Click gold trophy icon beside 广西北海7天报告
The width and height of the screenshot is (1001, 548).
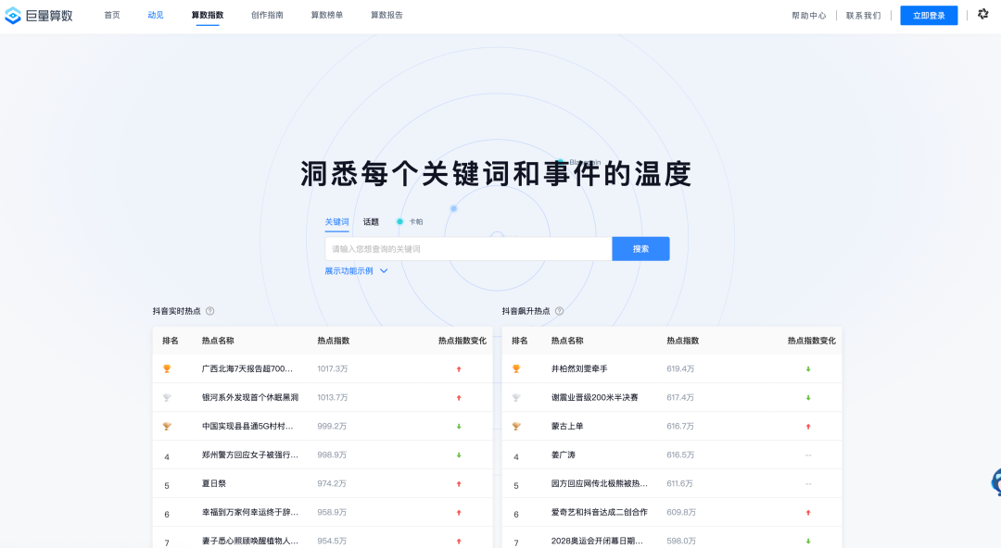tap(167, 368)
